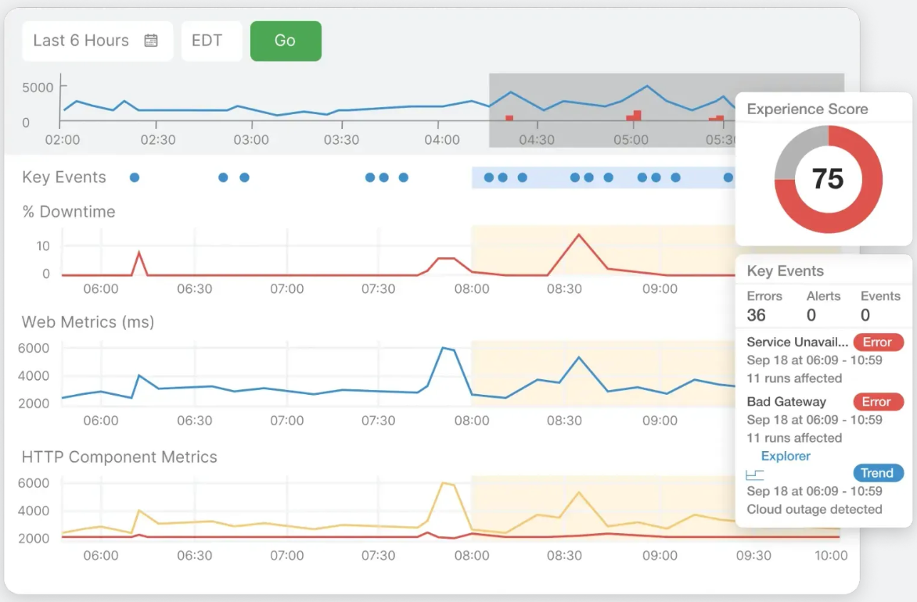The height and width of the screenshot is (602, 917).
Task: Select the Alerts count 0
Action: (811, 315)
